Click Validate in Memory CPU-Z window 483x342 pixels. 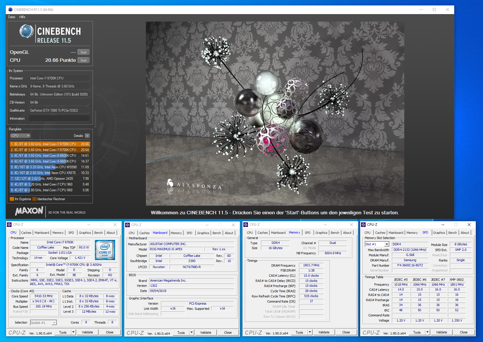(324, 332)
